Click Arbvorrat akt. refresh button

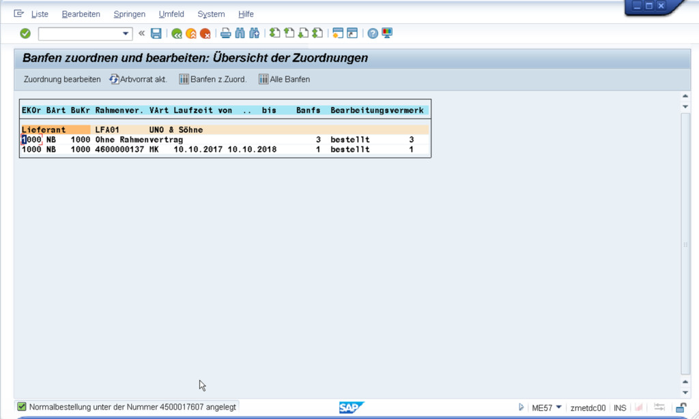point(138,79)
